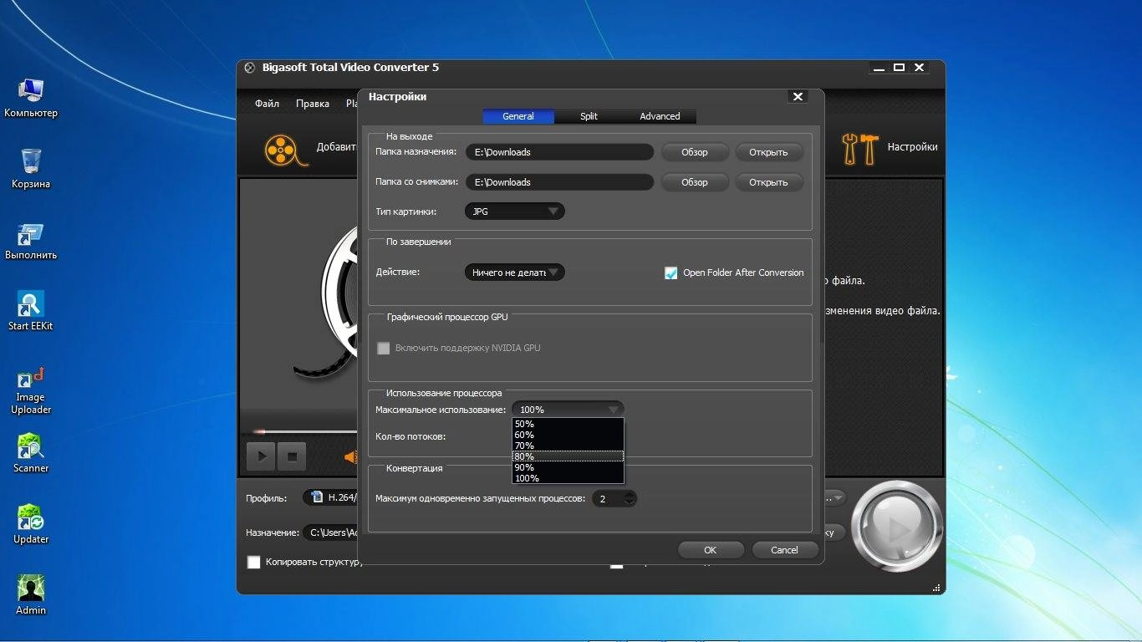Choose 50% from the CPU usage list
The height and width of the screenshot is (642, 1142).
568,424
